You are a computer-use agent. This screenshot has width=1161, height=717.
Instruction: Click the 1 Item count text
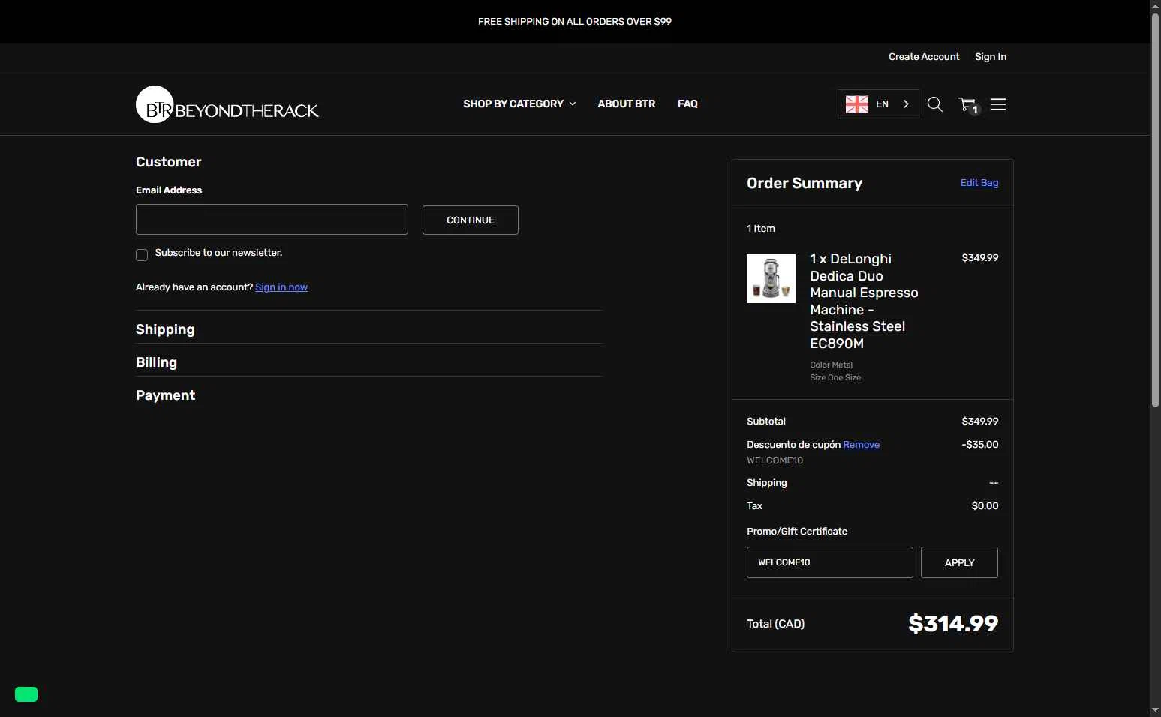[x=761, y=229]
